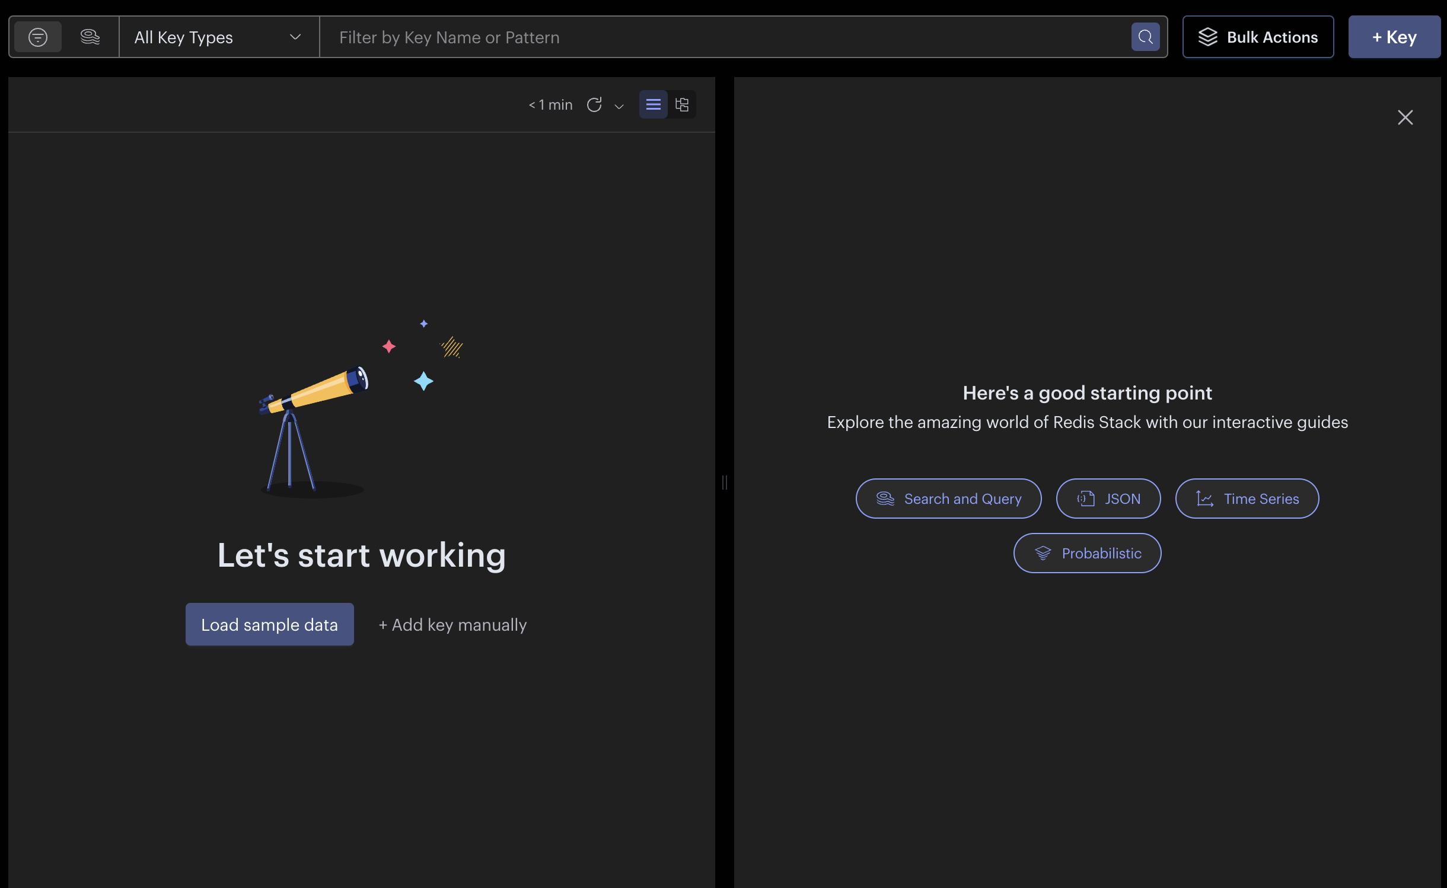Viewport: 1447px width, 888px height.
Task: Open the Probabilistic guide
Action: 1087,553
